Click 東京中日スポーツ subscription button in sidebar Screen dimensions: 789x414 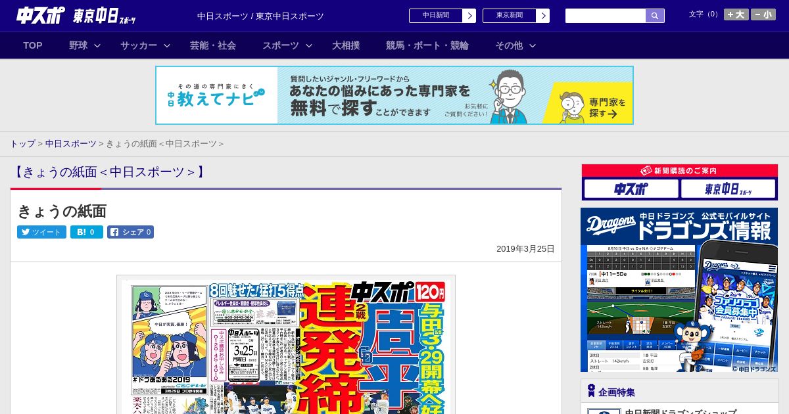click(728, 189)
